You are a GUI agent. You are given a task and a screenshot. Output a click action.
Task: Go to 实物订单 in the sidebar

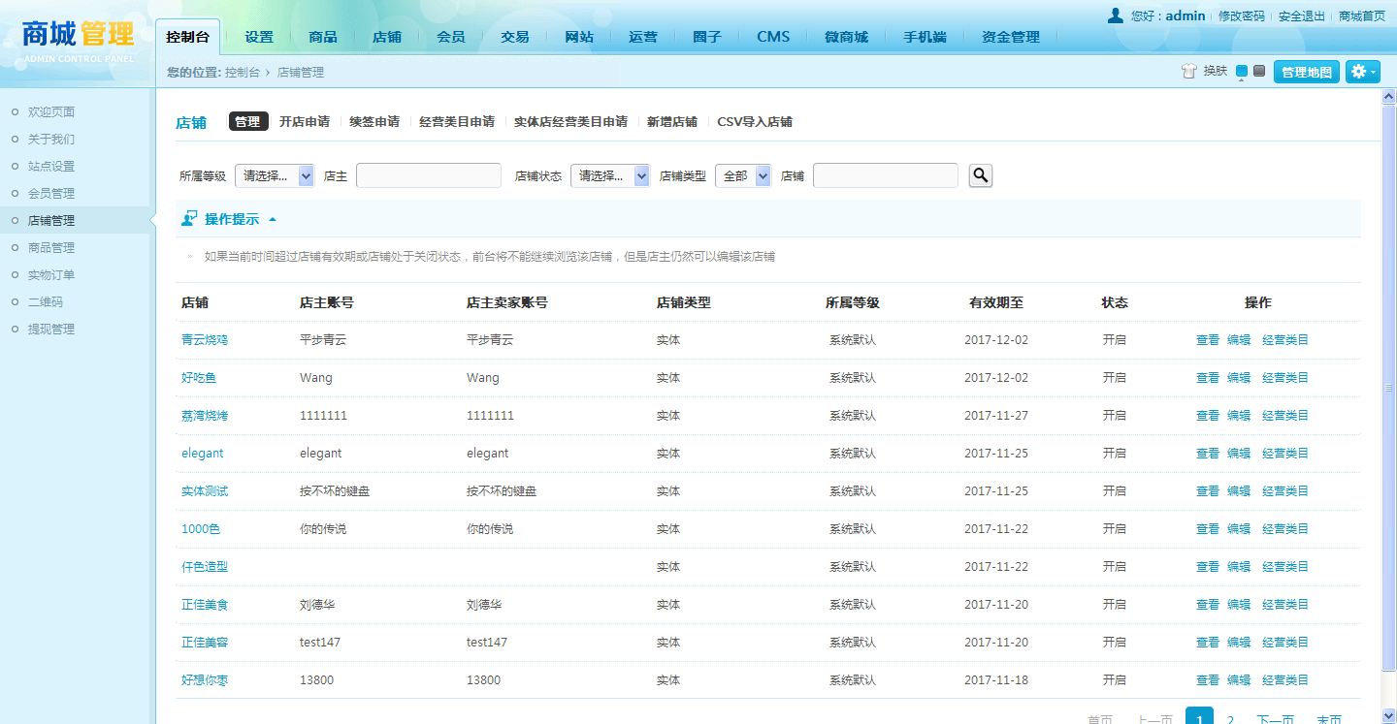coord(51,275)
